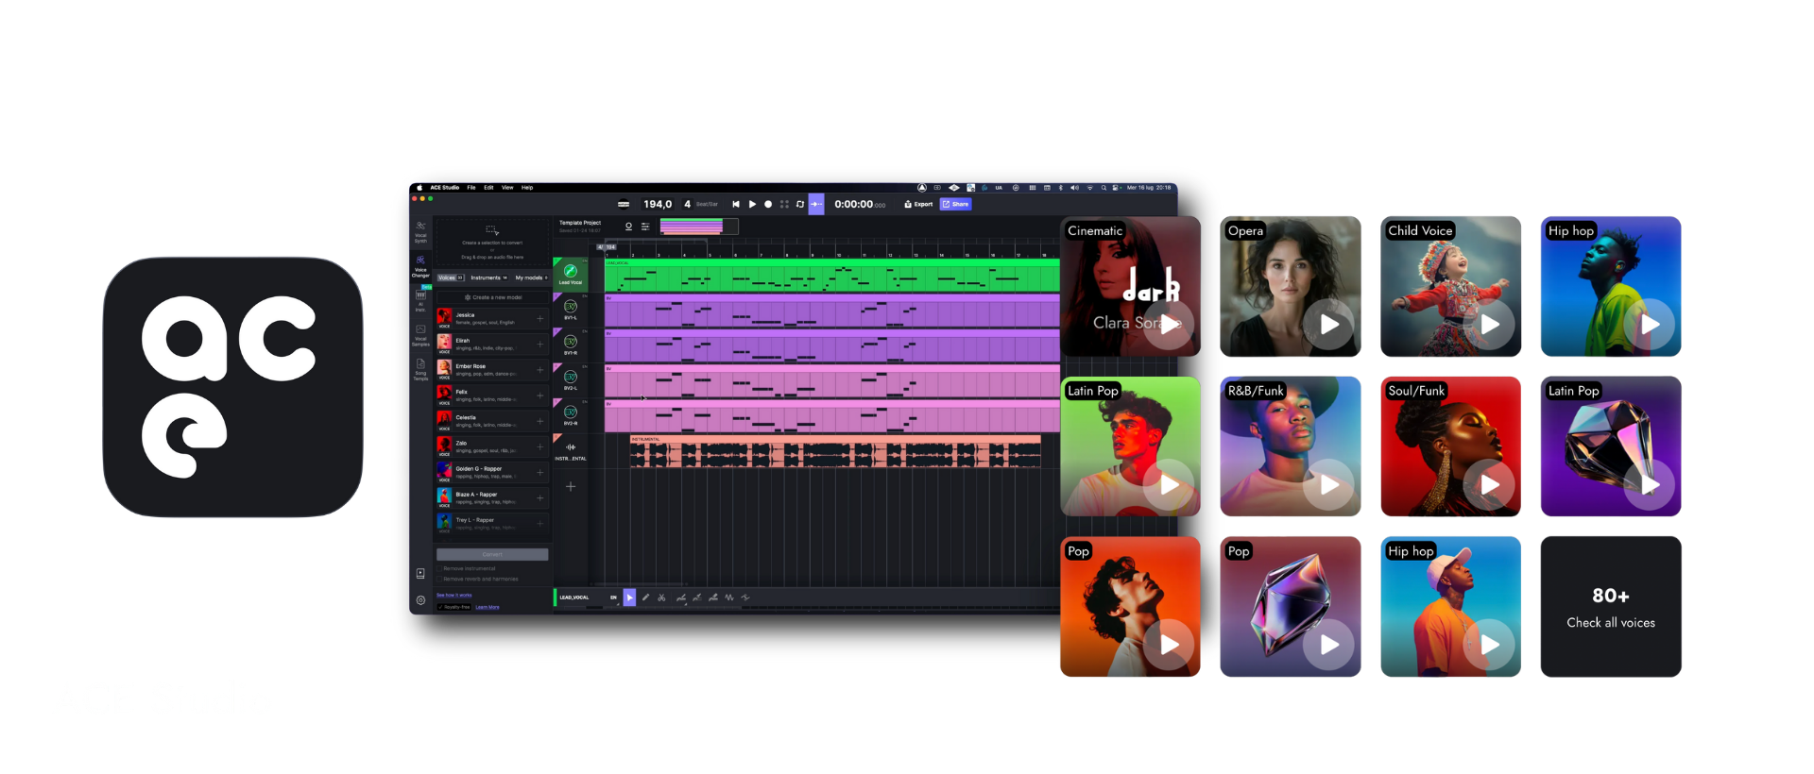This screenshot has width=1814, height=774.
Task: Open the Help menu
Action: click(527, 188)
